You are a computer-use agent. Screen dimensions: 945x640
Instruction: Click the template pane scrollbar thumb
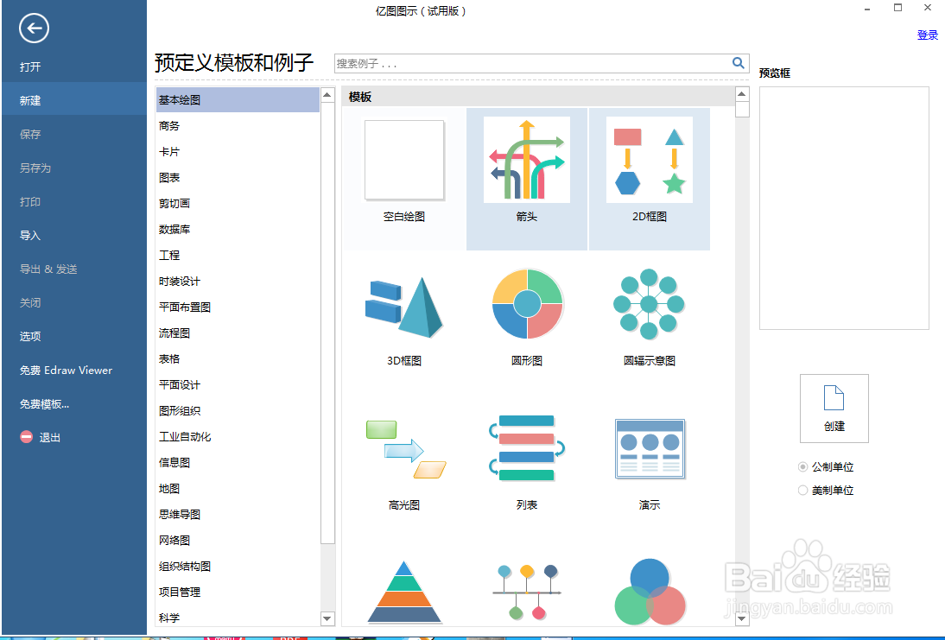pyautogui.click(x=742, y=109)
